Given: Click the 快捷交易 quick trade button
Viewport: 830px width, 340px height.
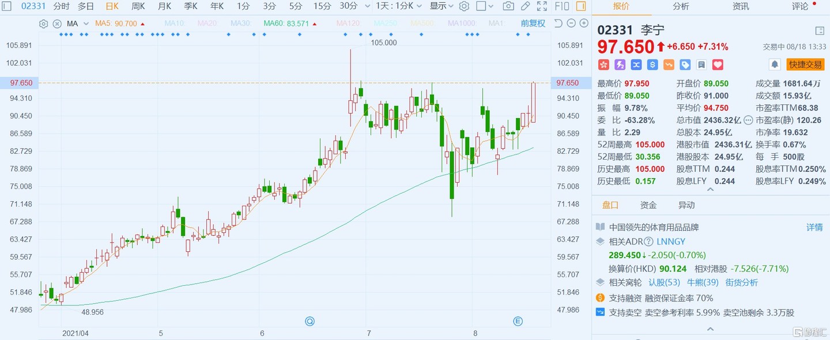Looking at the screenshot, I should (x=805, y=65).
